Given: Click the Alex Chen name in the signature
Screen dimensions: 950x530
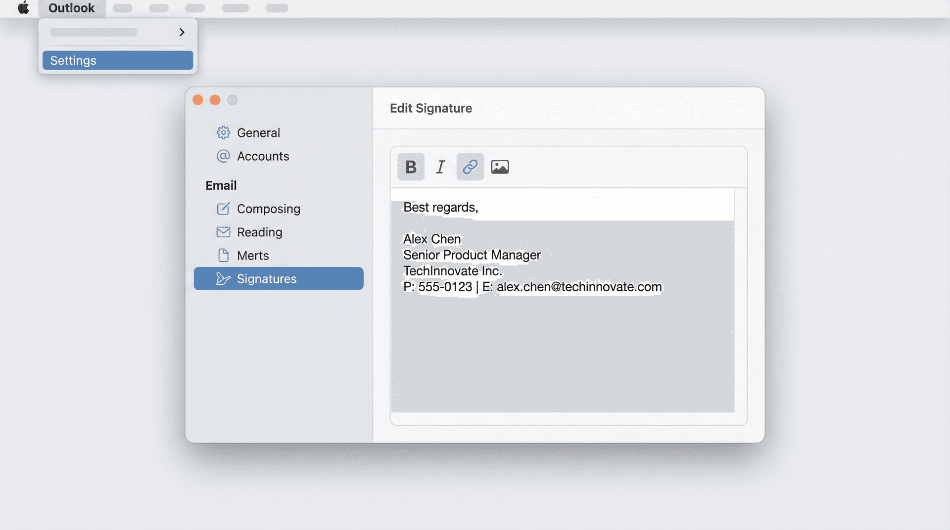Looking at the screenshot, I should pyautogui.click(x=431, y=239).
